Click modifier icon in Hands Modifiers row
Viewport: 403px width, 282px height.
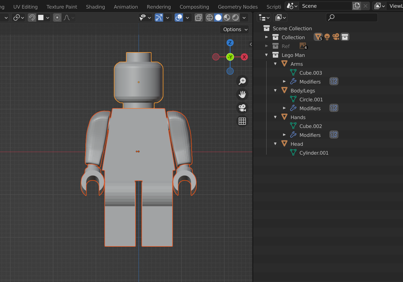point(334,135)
